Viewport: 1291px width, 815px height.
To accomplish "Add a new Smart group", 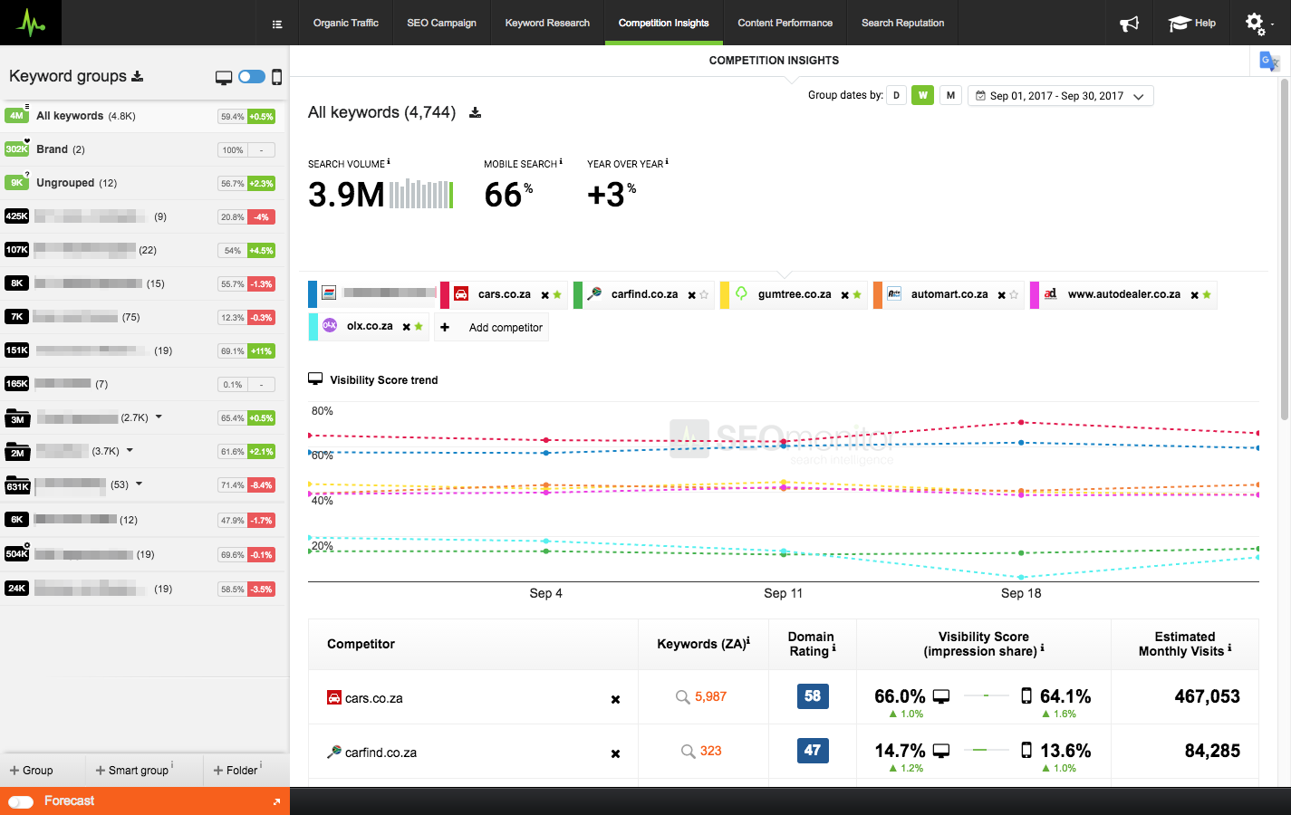I will tap(132, 771).
